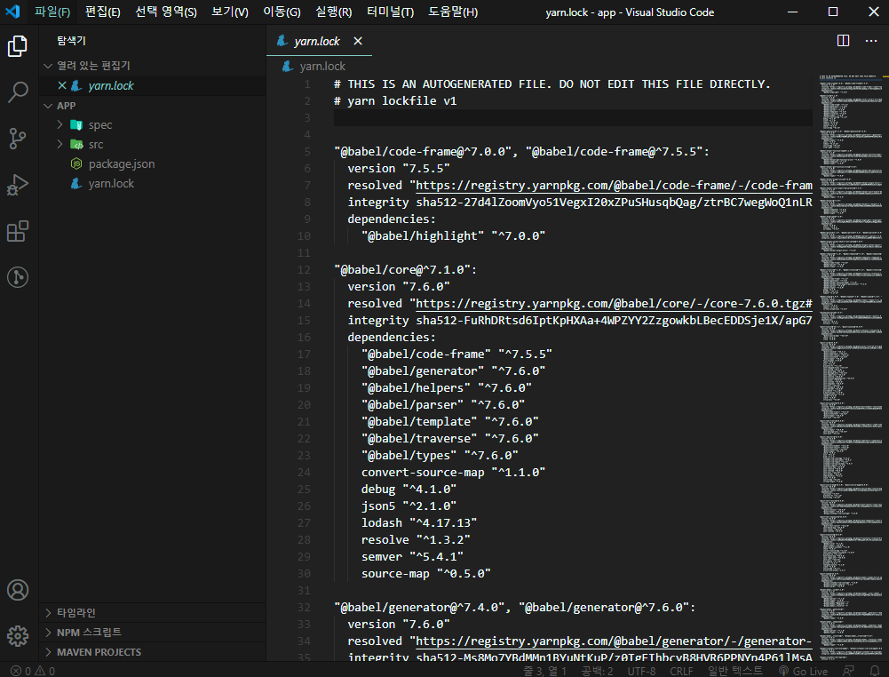Click the text 'convert-source-map'
Image resolution: width=889 pixels, height=677 pixels.
coord(423,473)
